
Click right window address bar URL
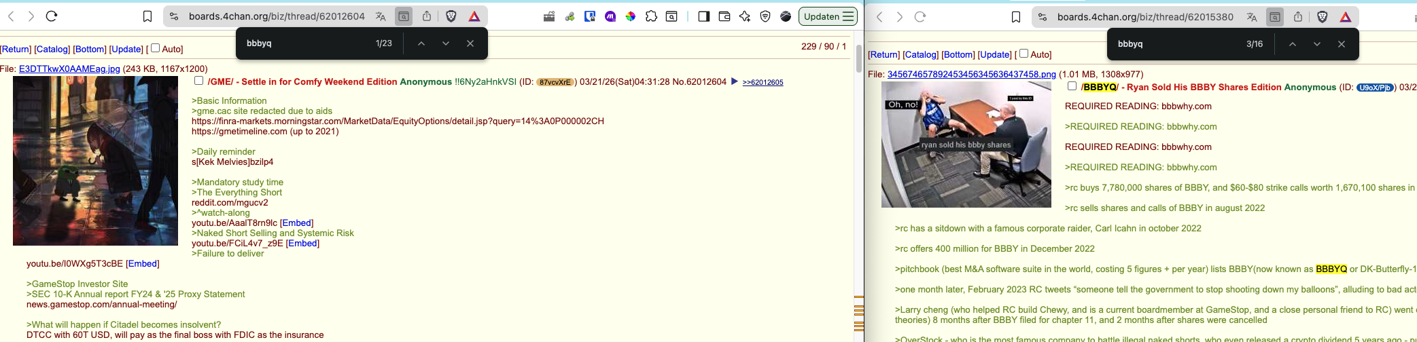[x=1145, y=17]
